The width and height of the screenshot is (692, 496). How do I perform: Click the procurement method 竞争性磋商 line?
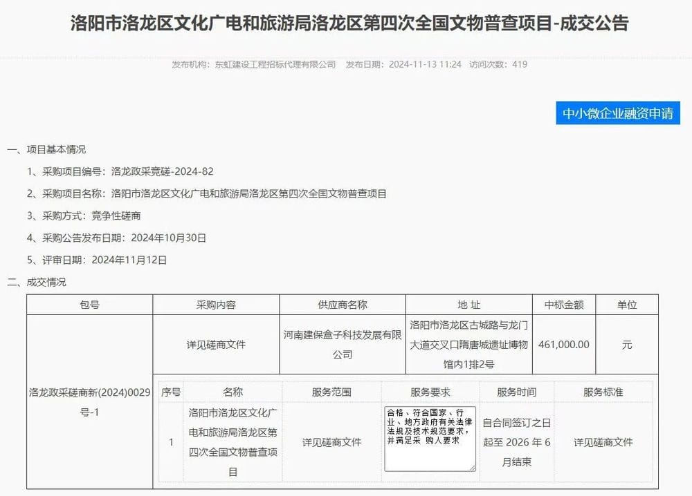point(84,216)
